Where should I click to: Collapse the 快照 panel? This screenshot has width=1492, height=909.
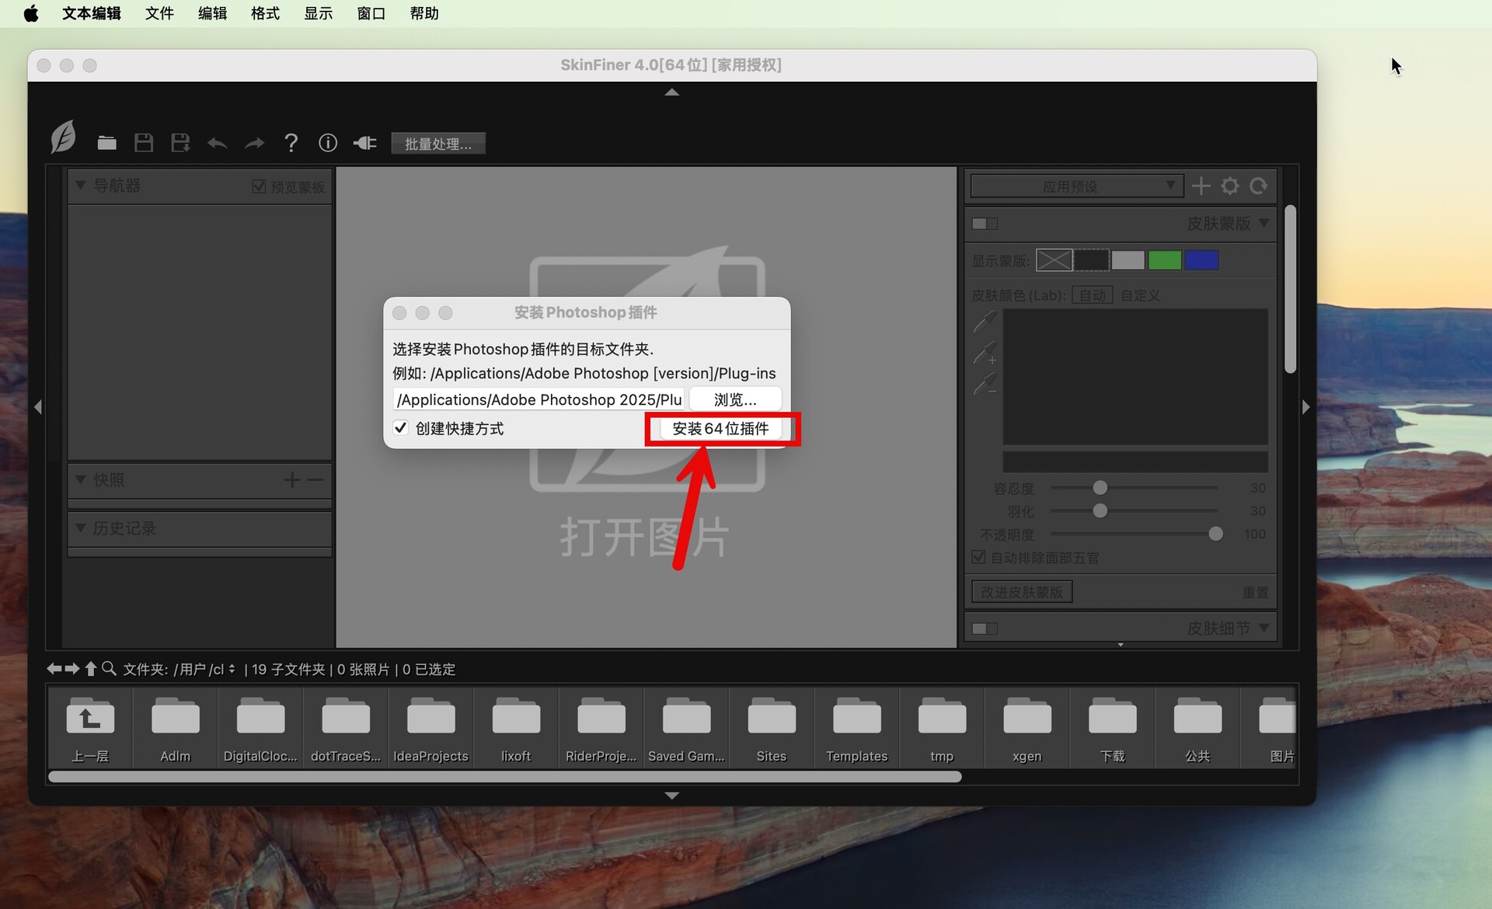(80, 480)
